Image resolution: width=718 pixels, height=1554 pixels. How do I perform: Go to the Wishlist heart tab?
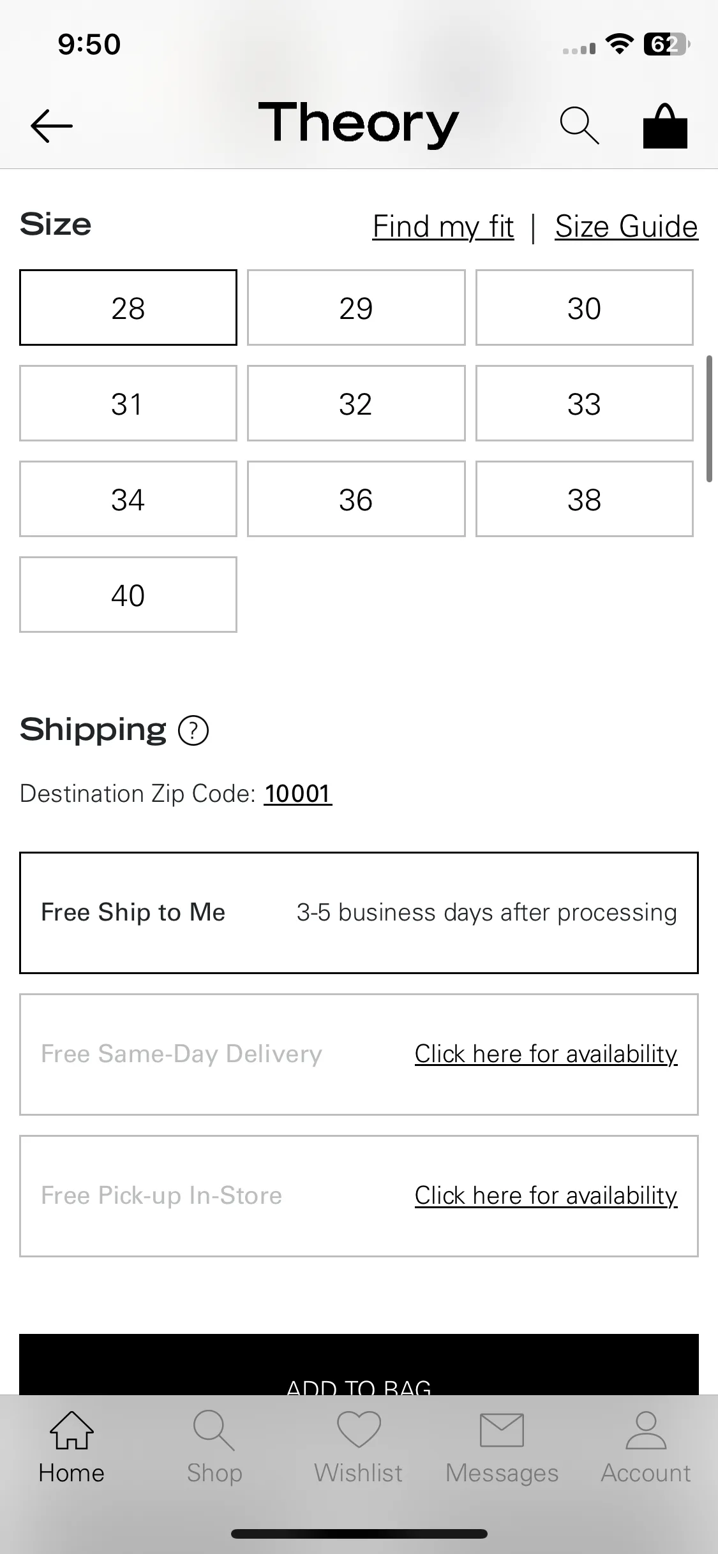[359, 1447]
